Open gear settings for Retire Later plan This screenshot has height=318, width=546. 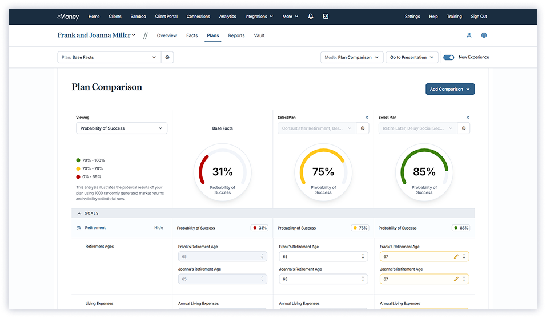[464, 128]
